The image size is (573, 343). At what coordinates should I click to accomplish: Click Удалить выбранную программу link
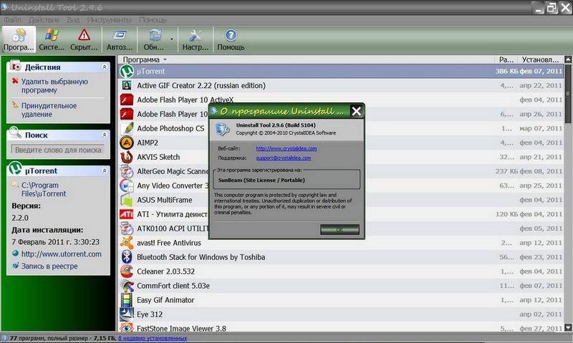click(54, 86)
